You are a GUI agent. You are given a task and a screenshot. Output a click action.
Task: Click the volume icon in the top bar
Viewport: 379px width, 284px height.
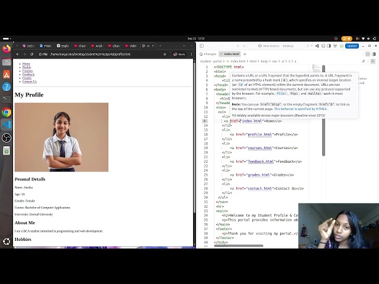point(368,38)
